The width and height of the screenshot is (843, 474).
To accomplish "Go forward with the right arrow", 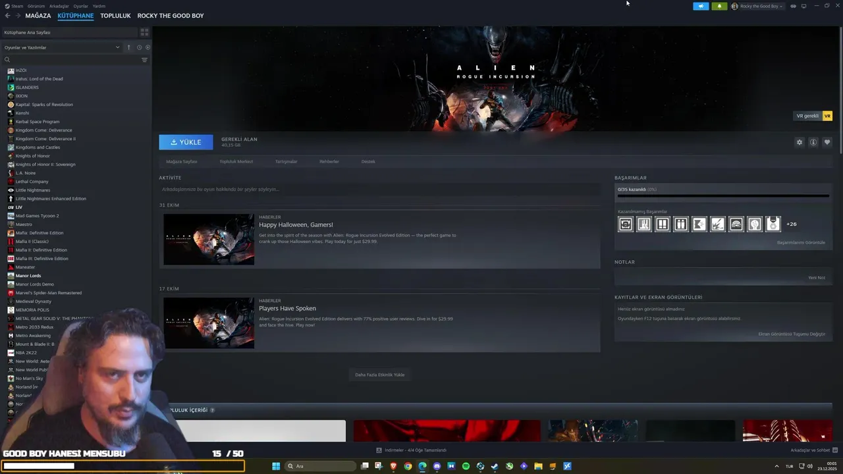I will (x=18, y=15).
